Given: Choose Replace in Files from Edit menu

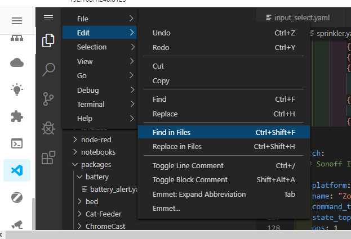Looking at the screenshot, I should 177,147.
